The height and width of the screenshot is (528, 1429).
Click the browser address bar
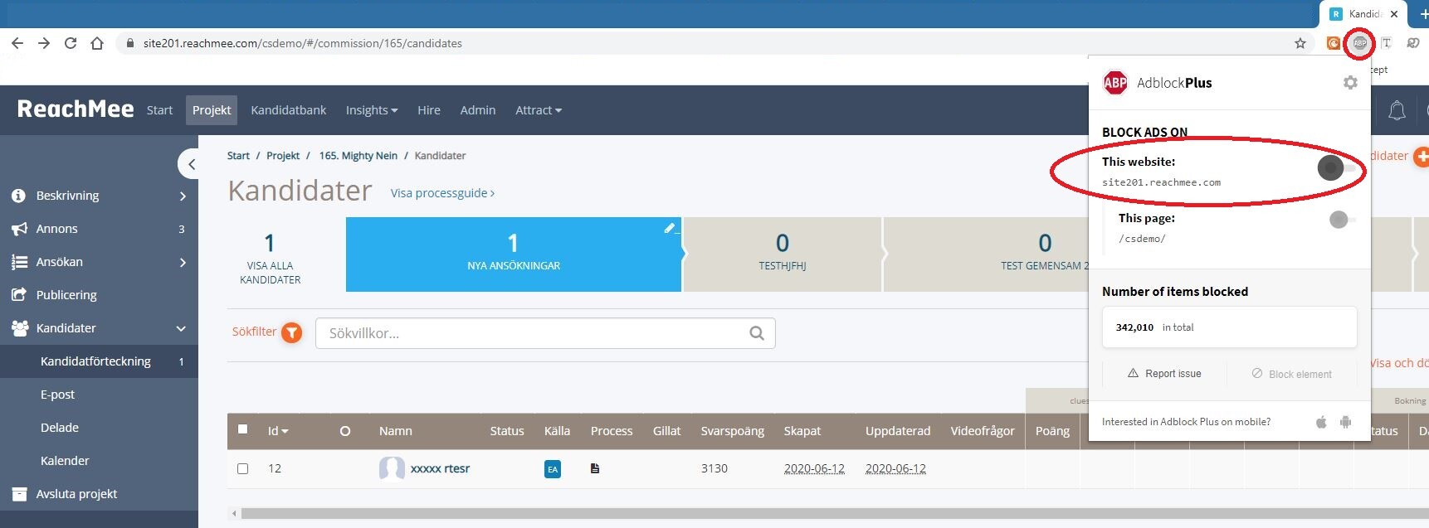[714, 43]
